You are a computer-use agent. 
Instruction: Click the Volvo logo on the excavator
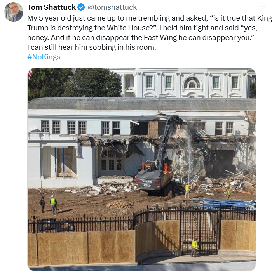(147, 182)
